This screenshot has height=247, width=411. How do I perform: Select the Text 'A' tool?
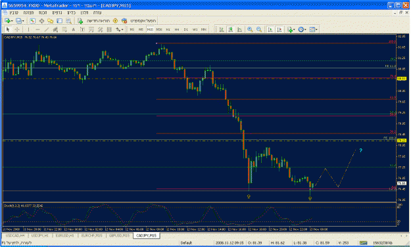(74, 30)
